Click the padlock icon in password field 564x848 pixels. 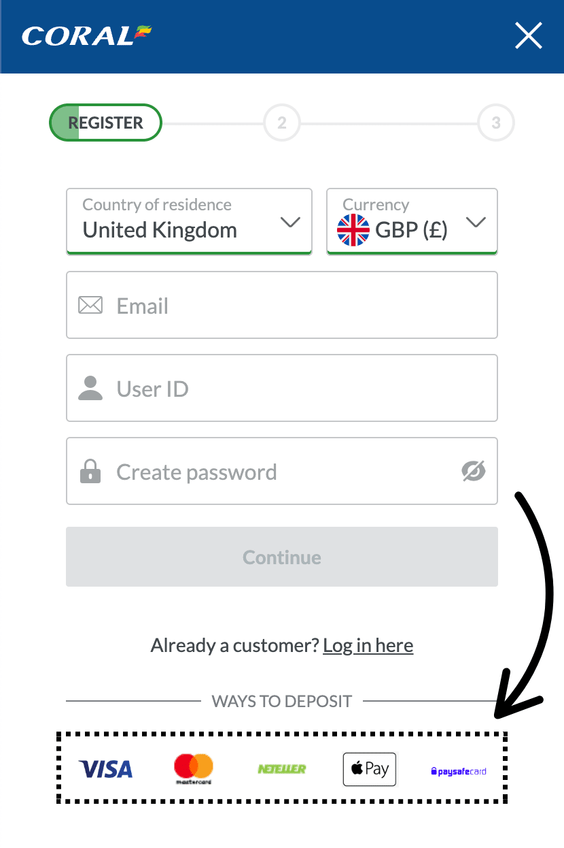[90, 471]
